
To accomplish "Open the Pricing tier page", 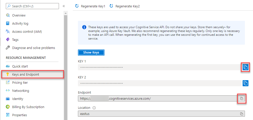I will pos(17,82).
